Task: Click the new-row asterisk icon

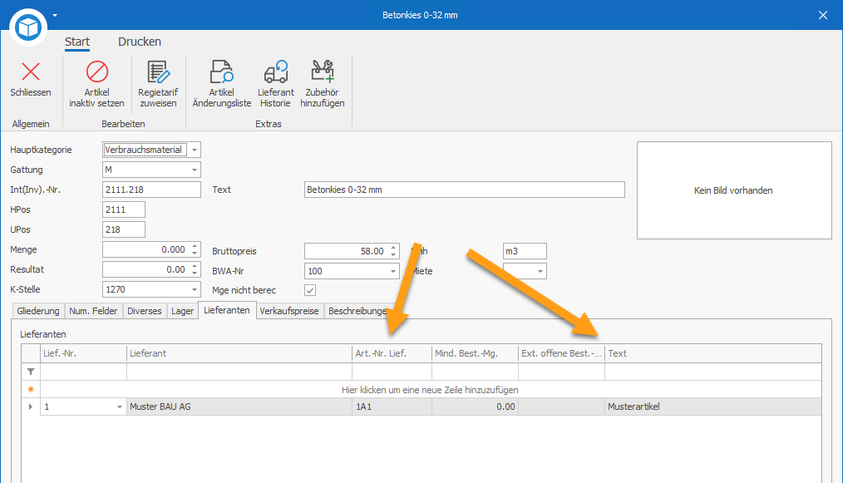Action: (x=31, y=389)
